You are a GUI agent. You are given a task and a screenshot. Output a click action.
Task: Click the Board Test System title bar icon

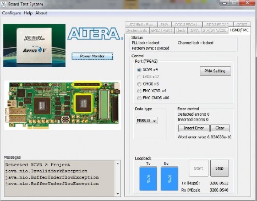pos(3,4)
